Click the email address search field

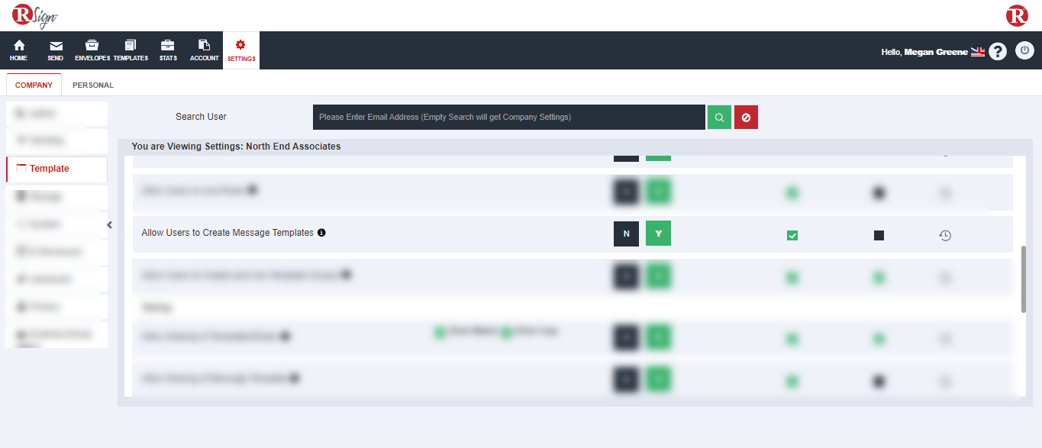tap(508, 117)
